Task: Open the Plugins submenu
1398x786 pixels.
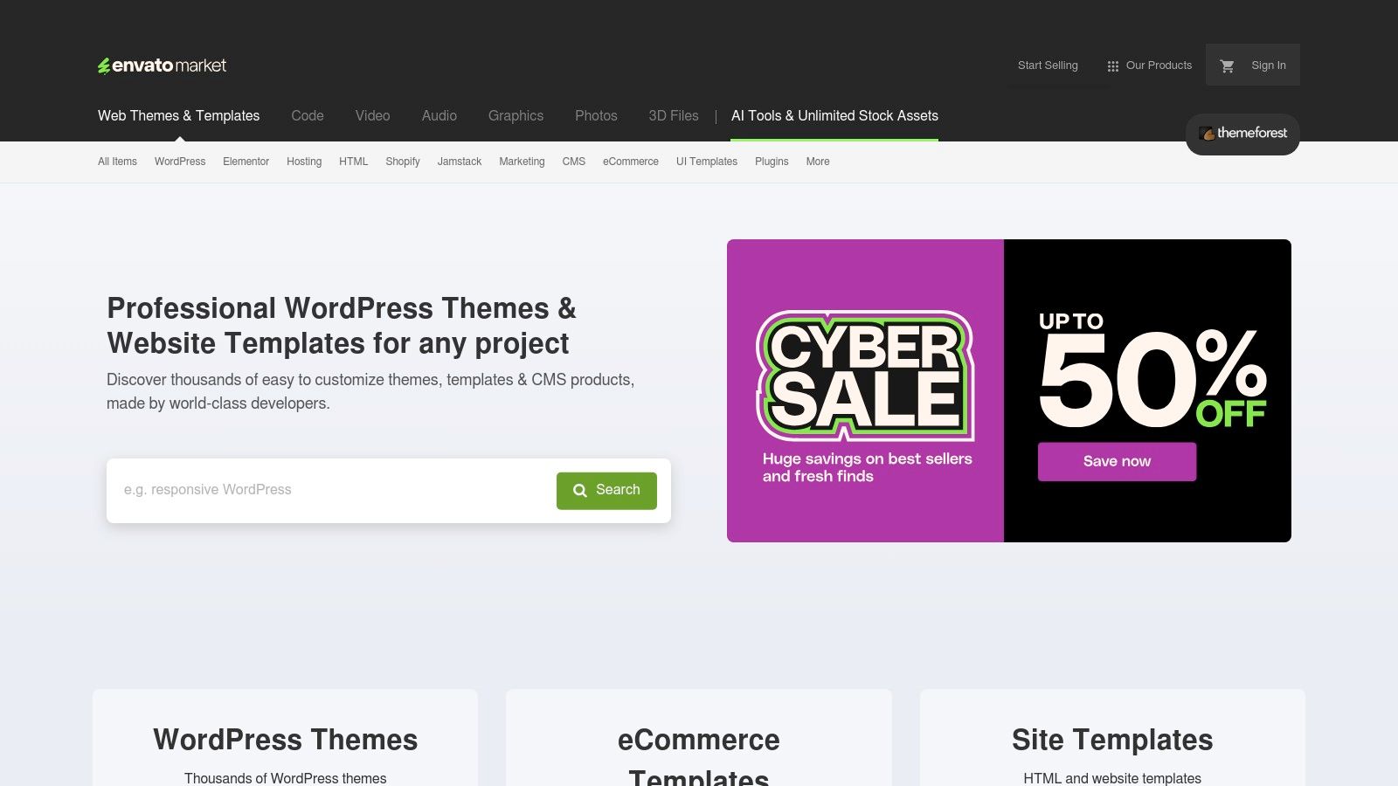Action: 772,162
